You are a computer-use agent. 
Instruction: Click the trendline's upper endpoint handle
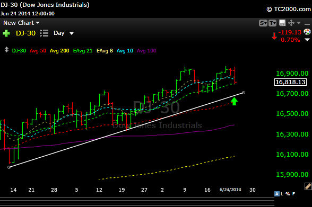tap(244, 93)
